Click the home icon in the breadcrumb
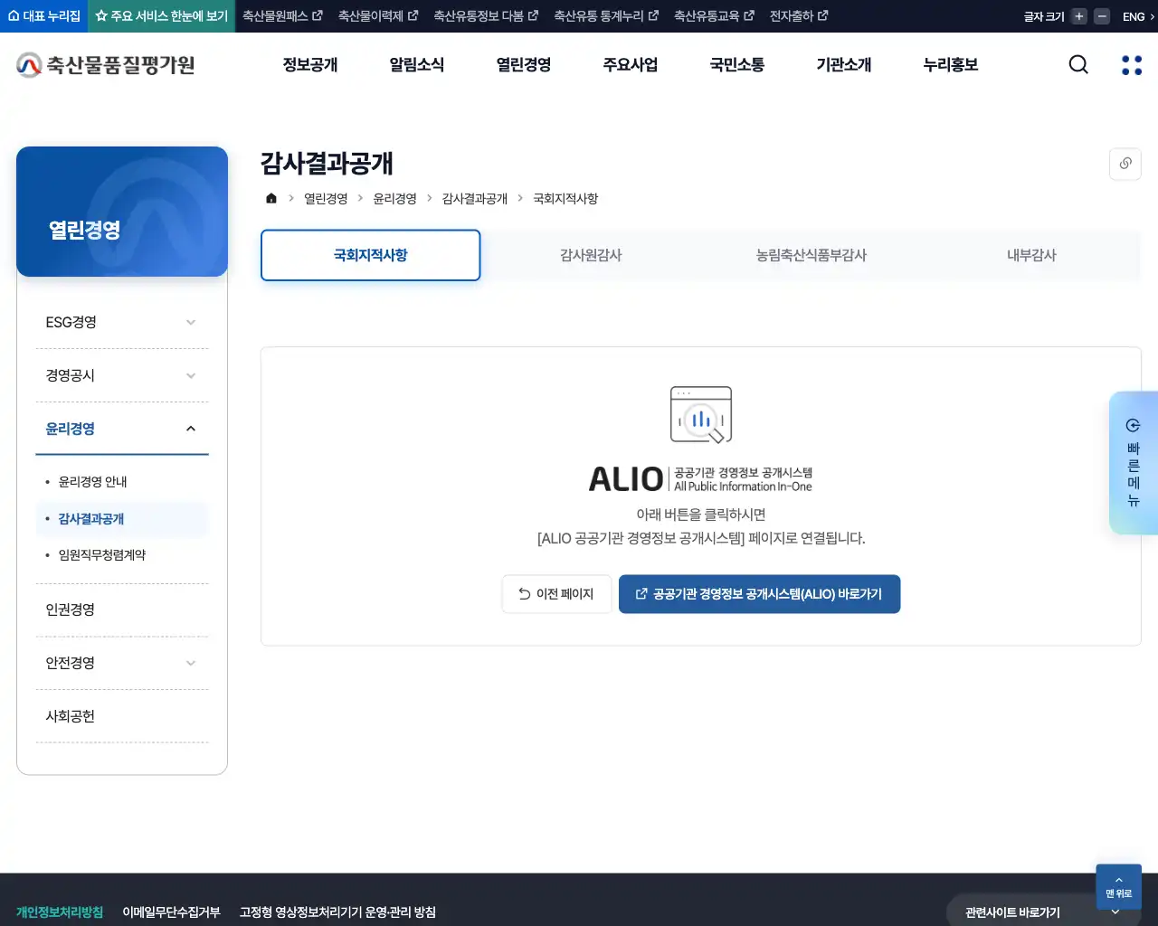The width and height of the screenshot is (1158, 926). pyautogui.click(x=271, y=198)
